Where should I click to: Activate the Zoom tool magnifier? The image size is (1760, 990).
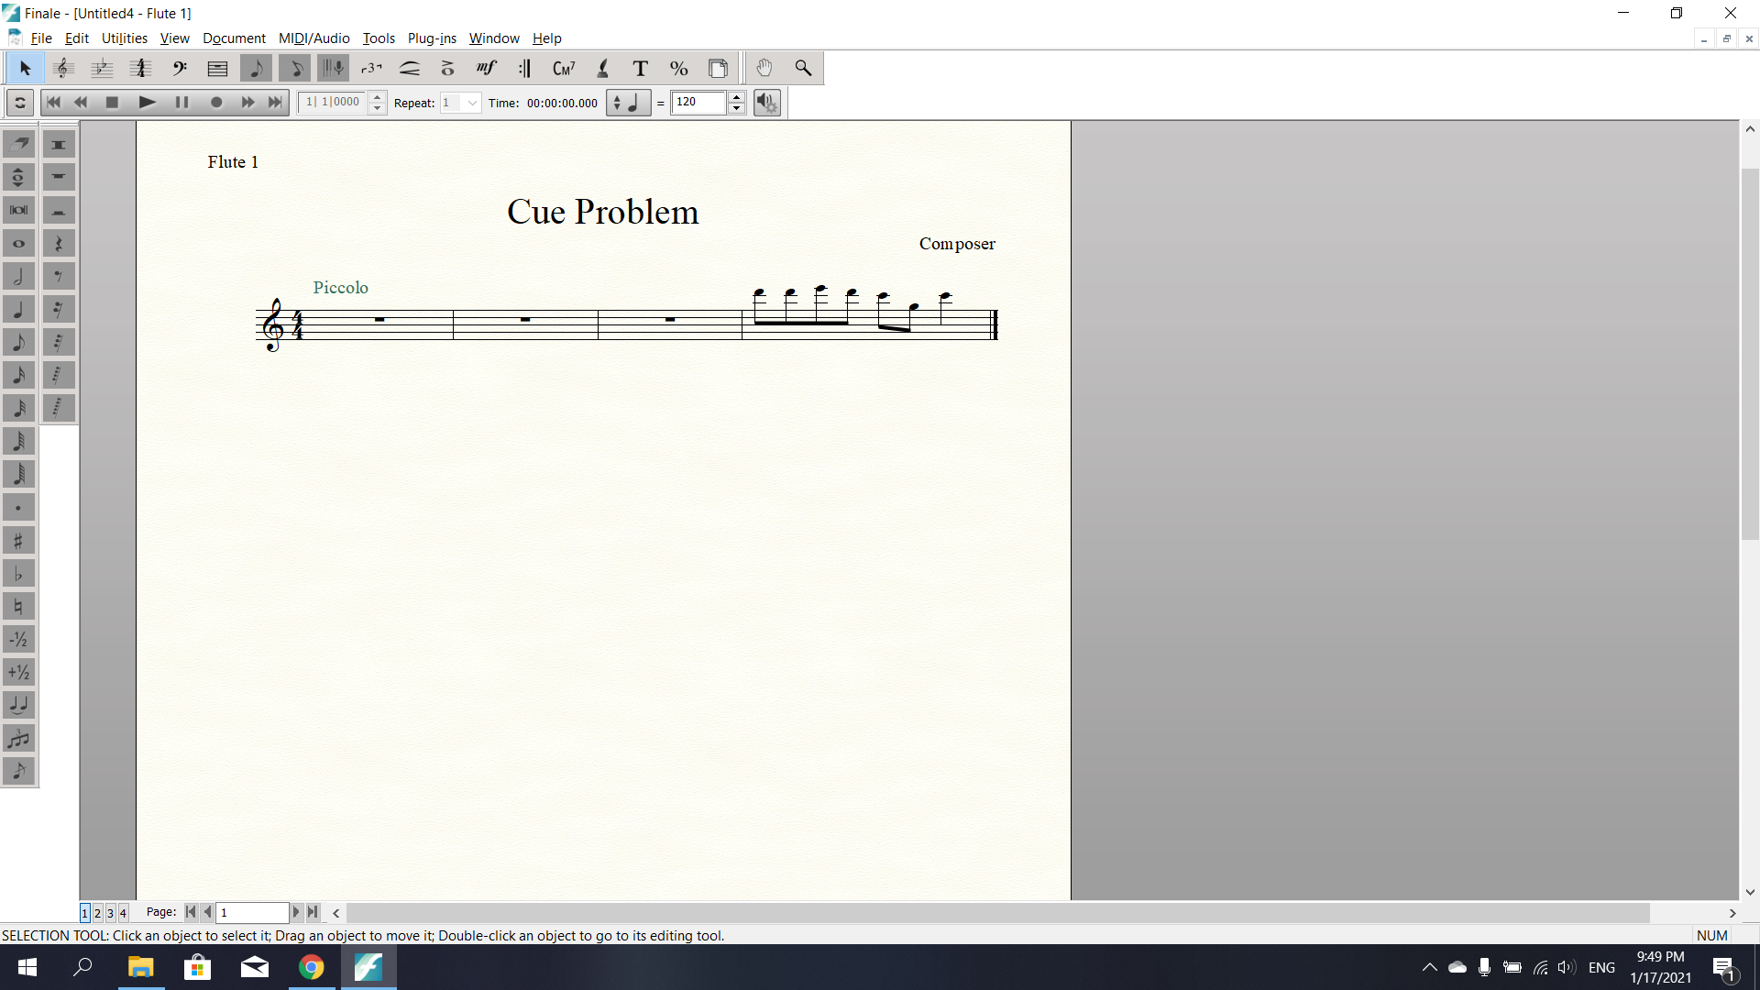(x=803, y=69)
